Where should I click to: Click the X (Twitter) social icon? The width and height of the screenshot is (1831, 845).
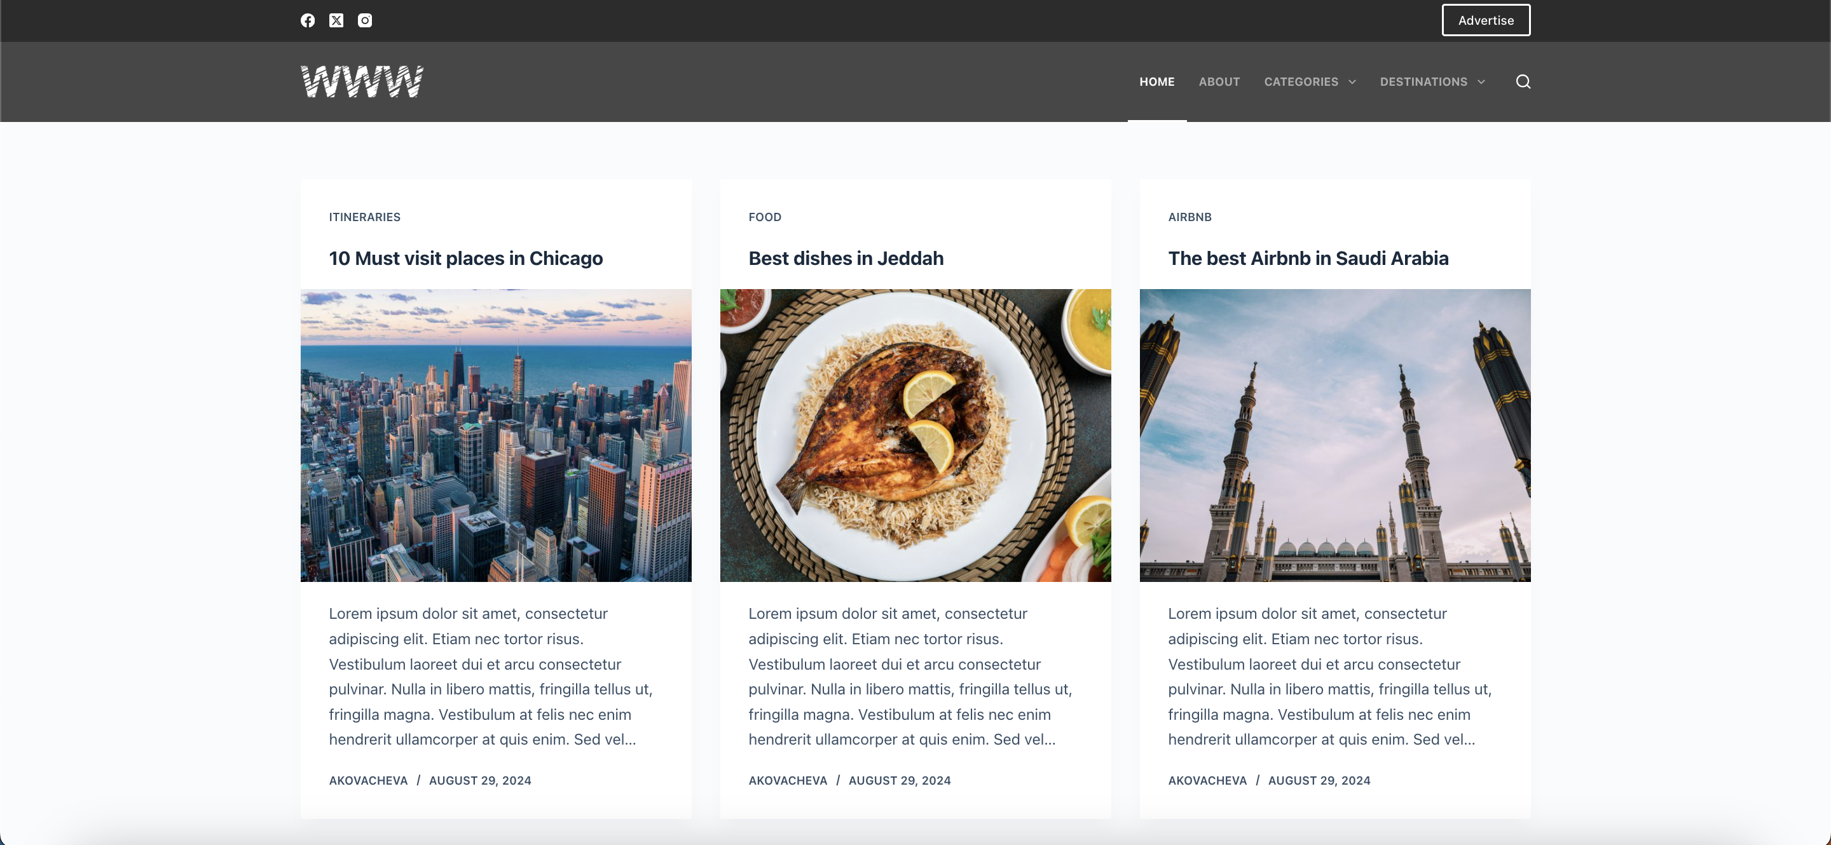[336, 20]
